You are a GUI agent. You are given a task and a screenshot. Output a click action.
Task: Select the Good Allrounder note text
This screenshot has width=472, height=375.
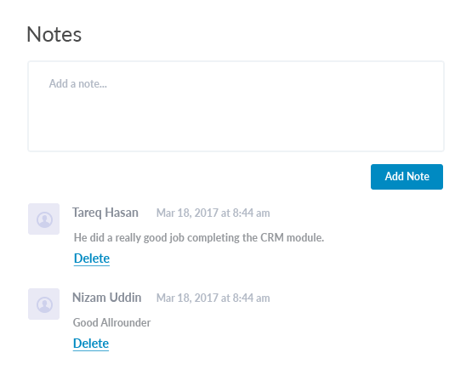111,322
